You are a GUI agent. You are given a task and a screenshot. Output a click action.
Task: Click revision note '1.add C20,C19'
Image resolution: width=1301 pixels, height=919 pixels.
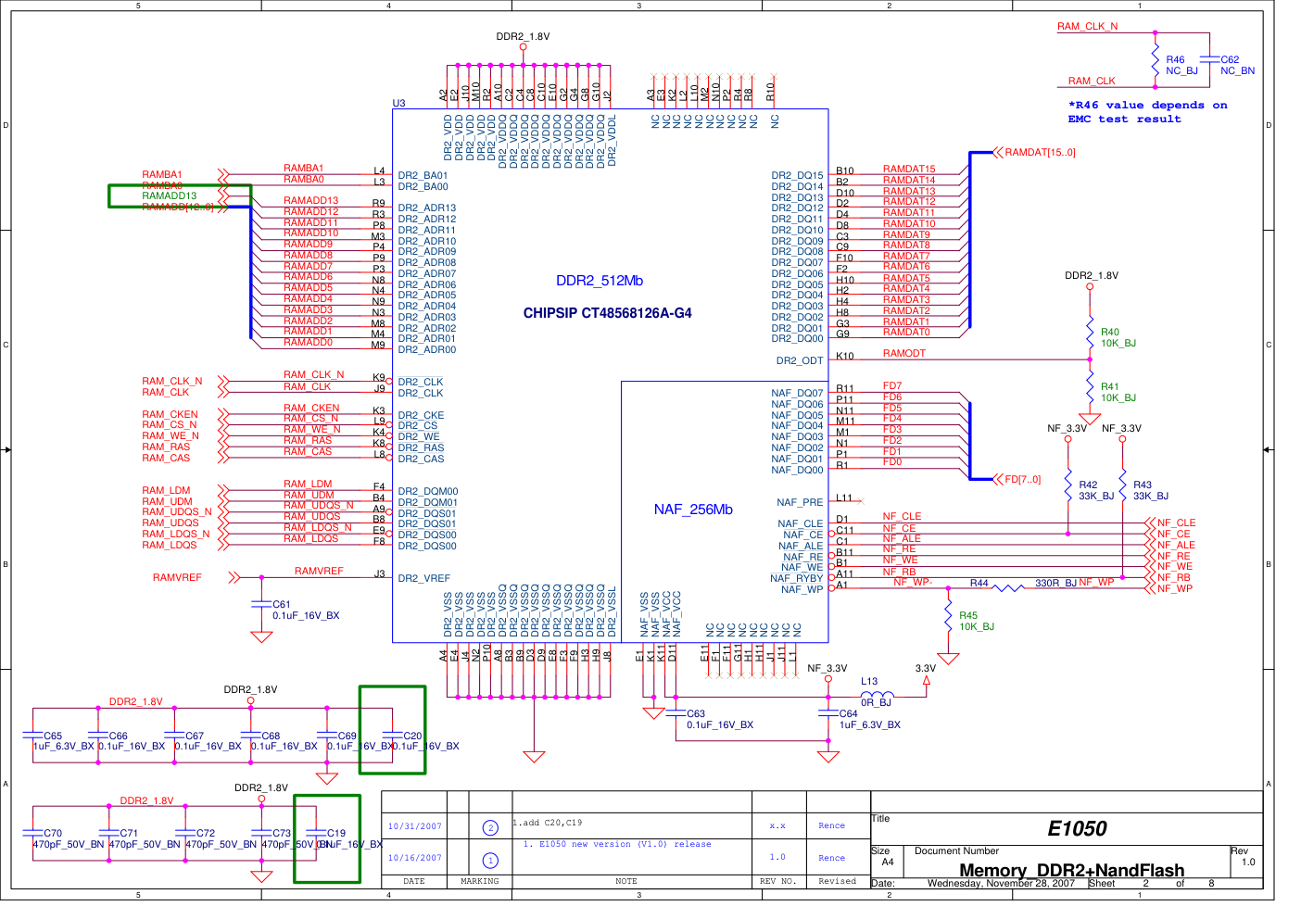point(548,823)
